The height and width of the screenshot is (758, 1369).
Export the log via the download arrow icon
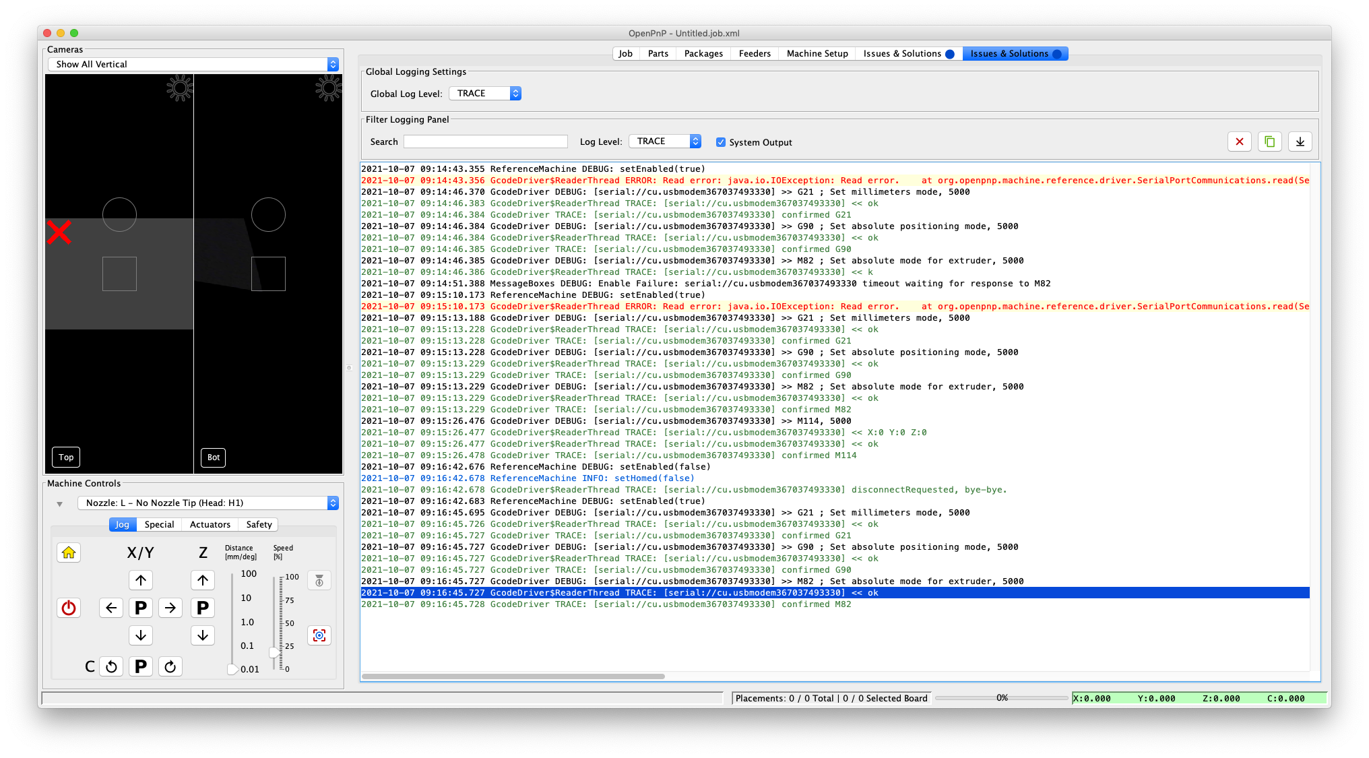pos(1300,141)
